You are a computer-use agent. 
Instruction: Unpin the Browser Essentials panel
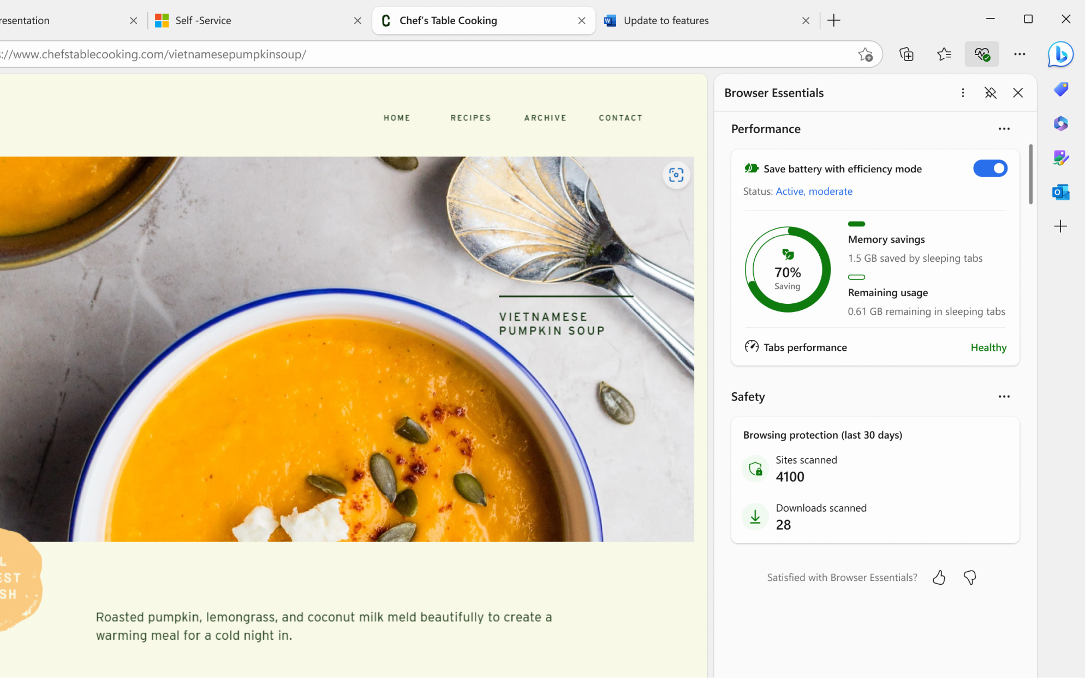point(991,93)
